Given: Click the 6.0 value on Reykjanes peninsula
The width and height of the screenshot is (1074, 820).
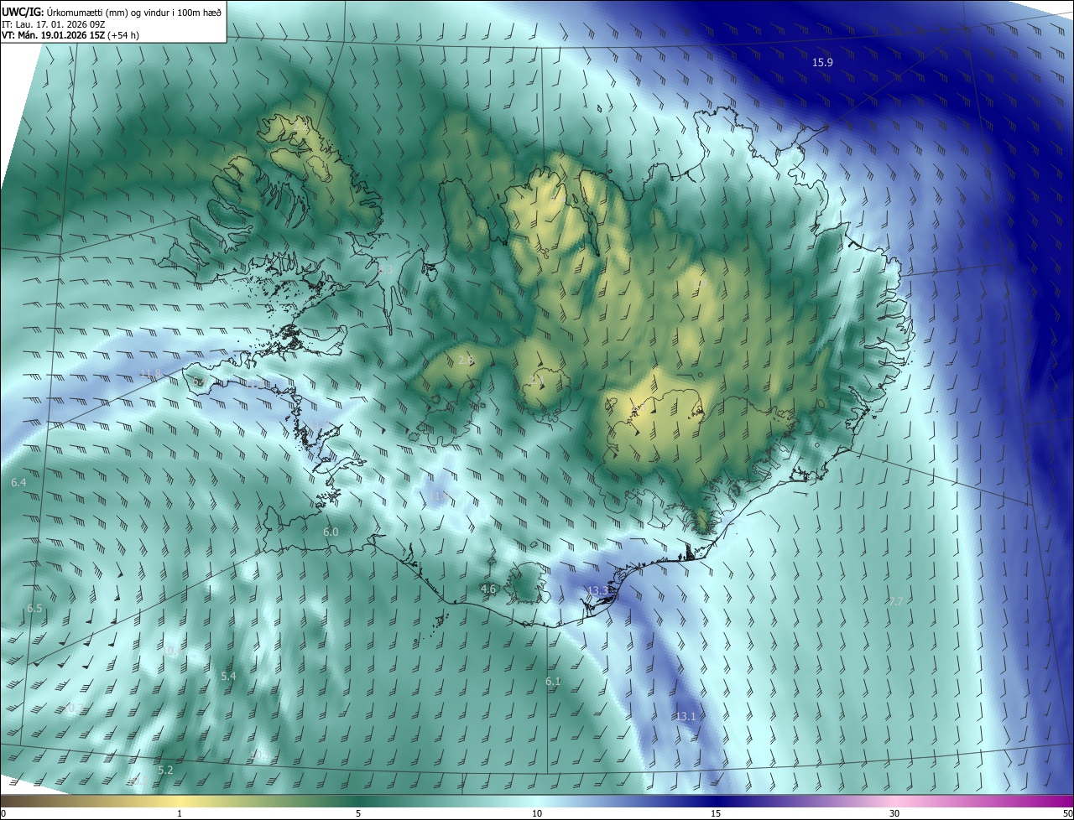Looking at the screenshot, I should [x=331, y=532].
